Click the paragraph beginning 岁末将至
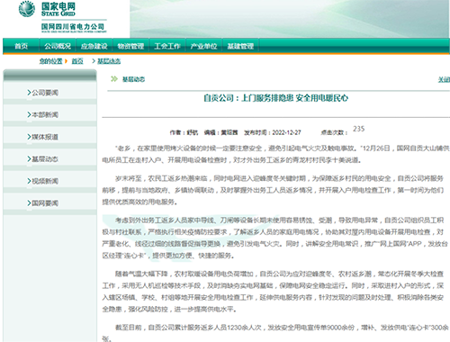The image size is (450, 342). coord(273,190)
